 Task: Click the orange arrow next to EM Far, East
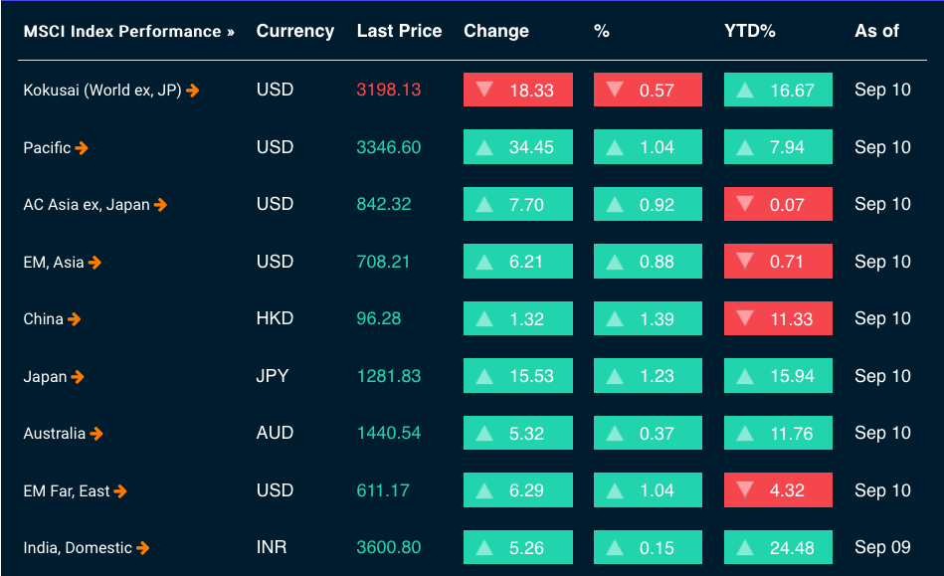120,491
